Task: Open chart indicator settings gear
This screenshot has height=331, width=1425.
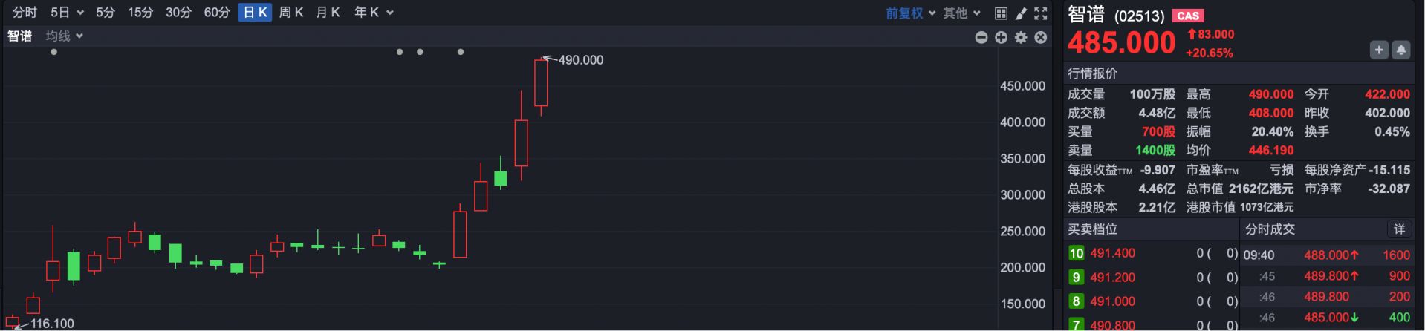Action: (x=1021, y=37)
